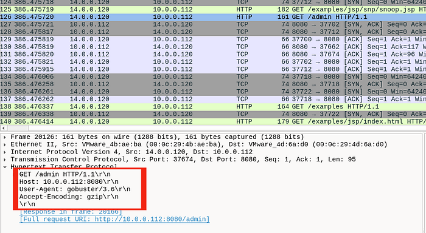Select packet 139 SYN ACK to 37722

[213, 114]
